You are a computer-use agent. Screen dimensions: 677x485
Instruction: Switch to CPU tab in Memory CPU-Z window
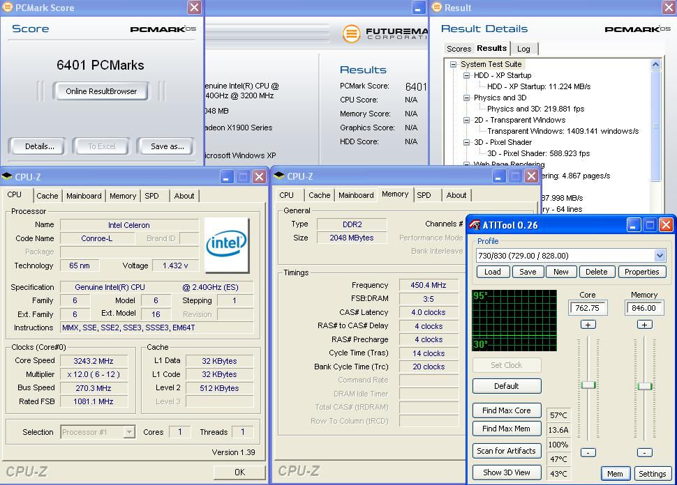286,195
